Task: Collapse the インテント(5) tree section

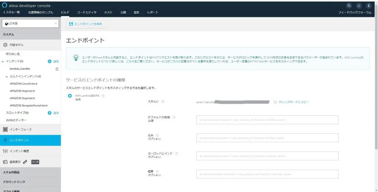Action: click(x=3, y=61)
